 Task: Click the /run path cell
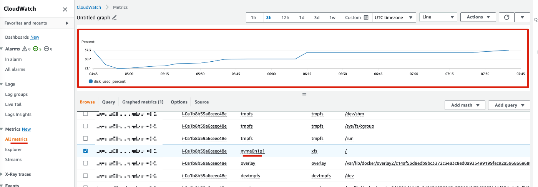pos(350,138)
